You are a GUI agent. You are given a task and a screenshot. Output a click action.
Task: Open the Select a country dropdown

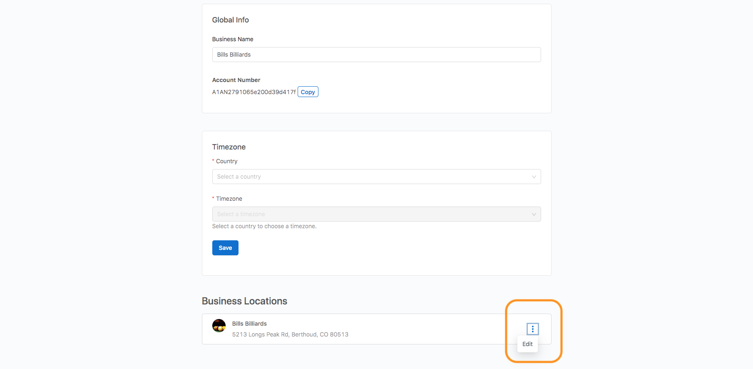376,177
